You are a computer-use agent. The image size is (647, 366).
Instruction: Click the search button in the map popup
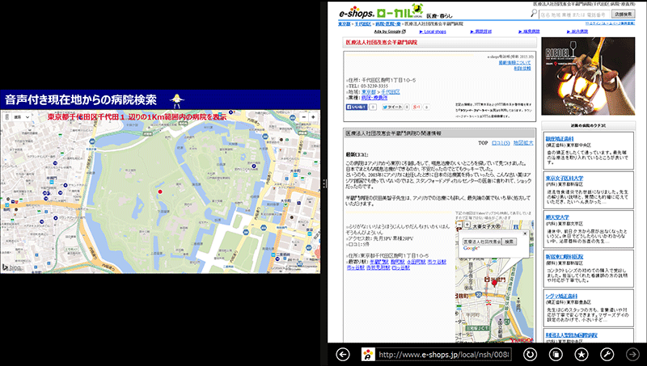point(509,242)
